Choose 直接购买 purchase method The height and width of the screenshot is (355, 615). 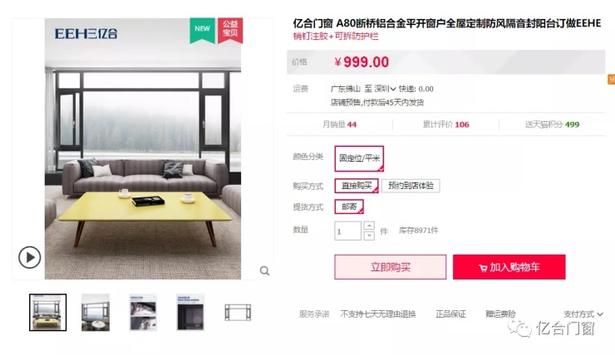click(357, 186)
